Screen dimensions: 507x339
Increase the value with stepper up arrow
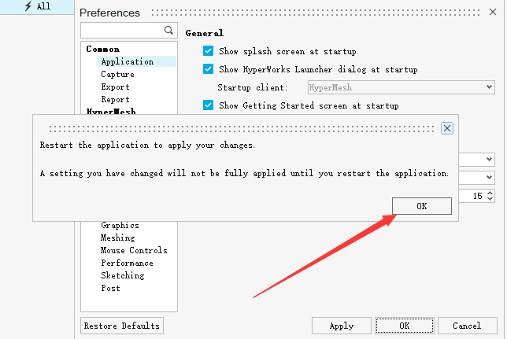490,193
